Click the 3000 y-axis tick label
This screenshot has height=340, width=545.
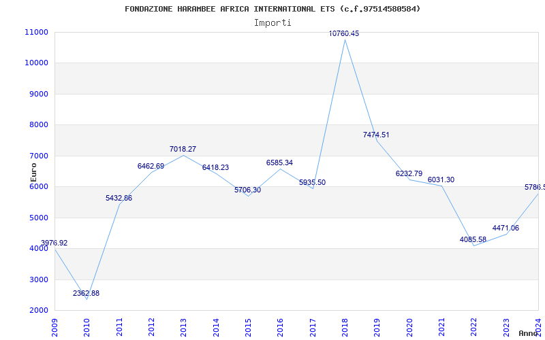coord(38,279)
